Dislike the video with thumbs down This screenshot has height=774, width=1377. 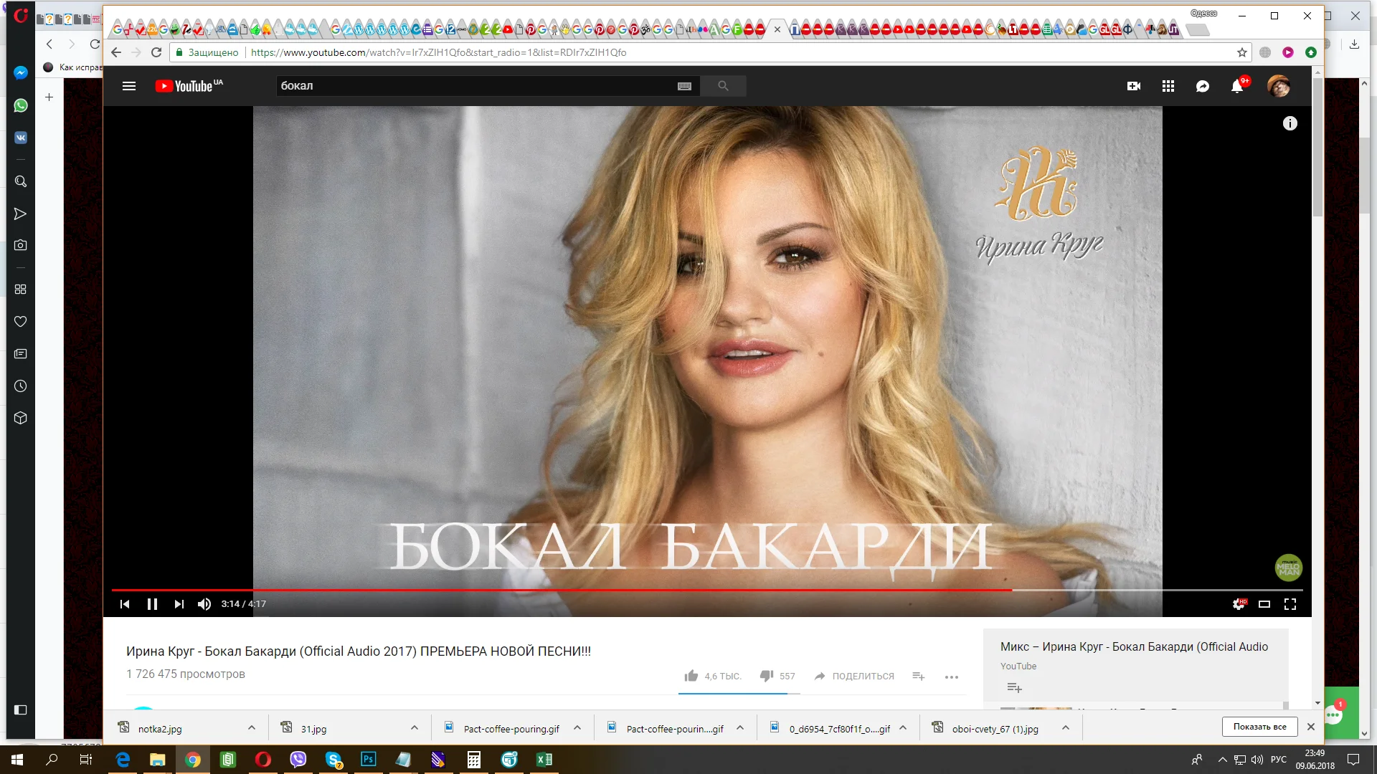(x=767, y=676)
